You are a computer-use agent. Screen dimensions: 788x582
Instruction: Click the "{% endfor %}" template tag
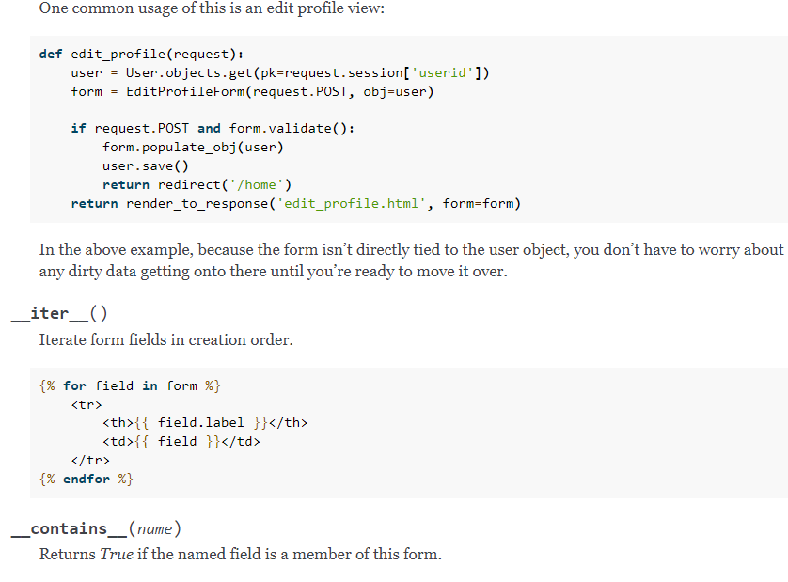pyautogui.click(x=86, y=479)
